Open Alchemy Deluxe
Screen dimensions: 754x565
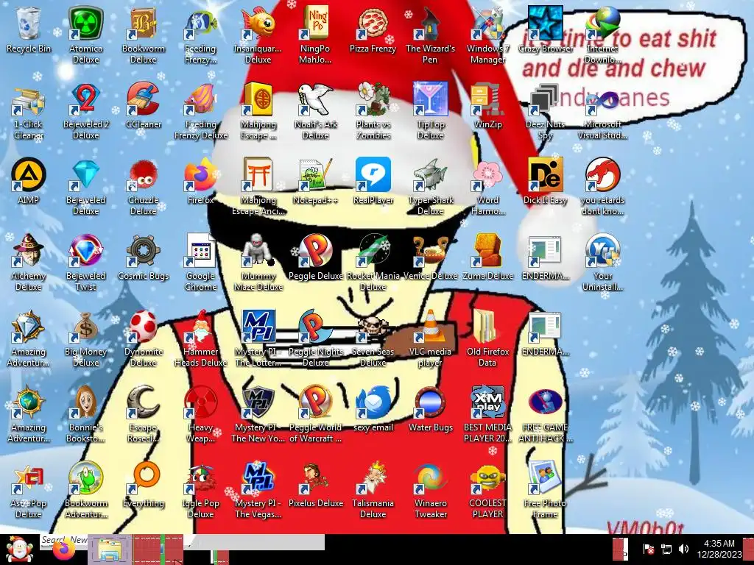[29, 262]
